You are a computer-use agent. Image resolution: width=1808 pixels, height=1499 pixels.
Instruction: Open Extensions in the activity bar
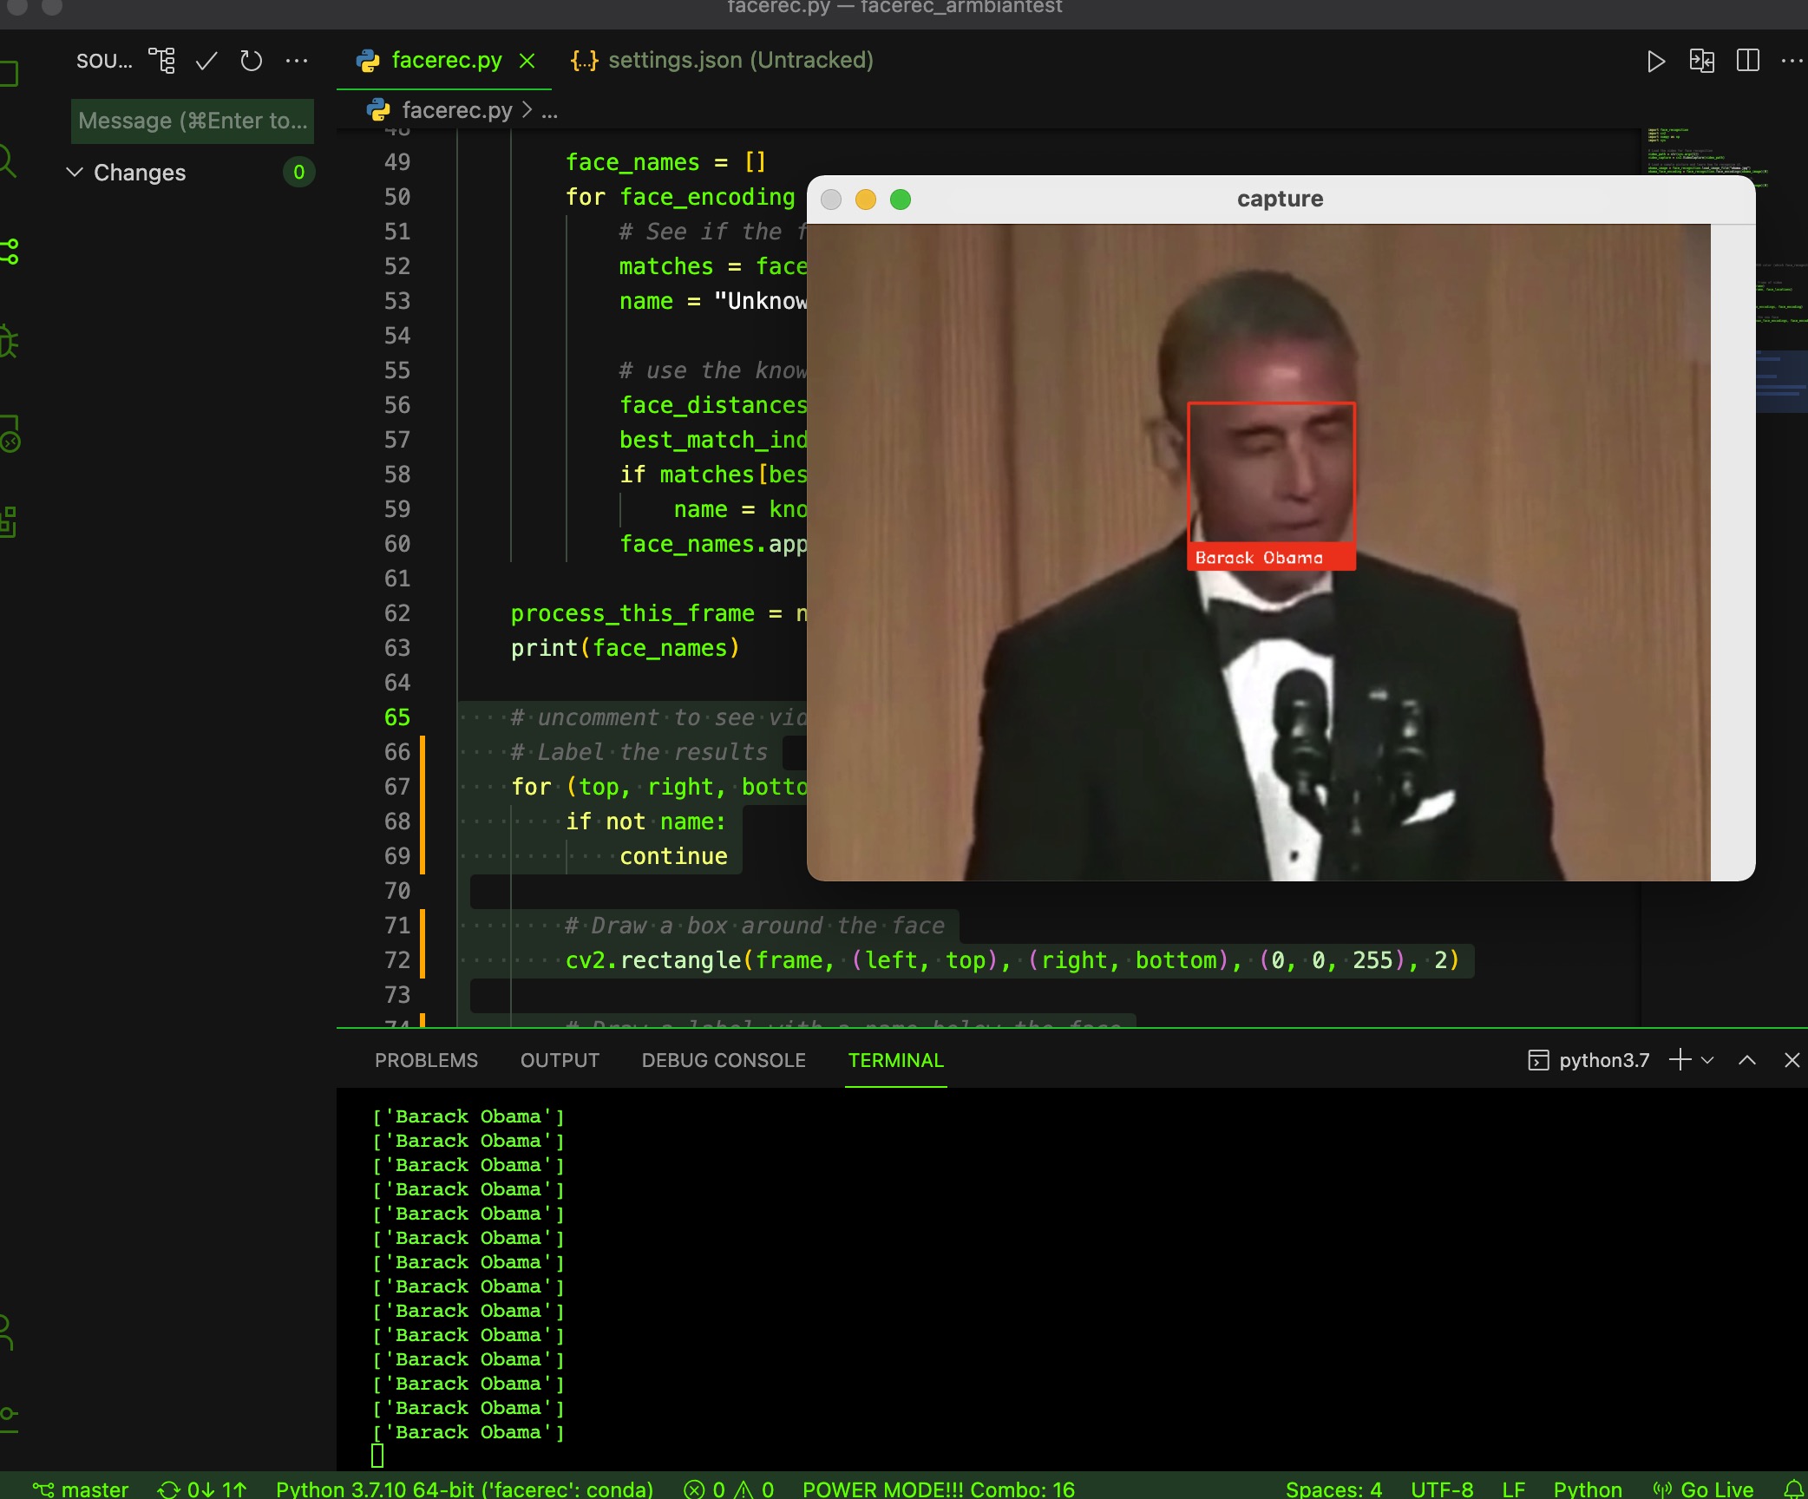tap(9, 522)
